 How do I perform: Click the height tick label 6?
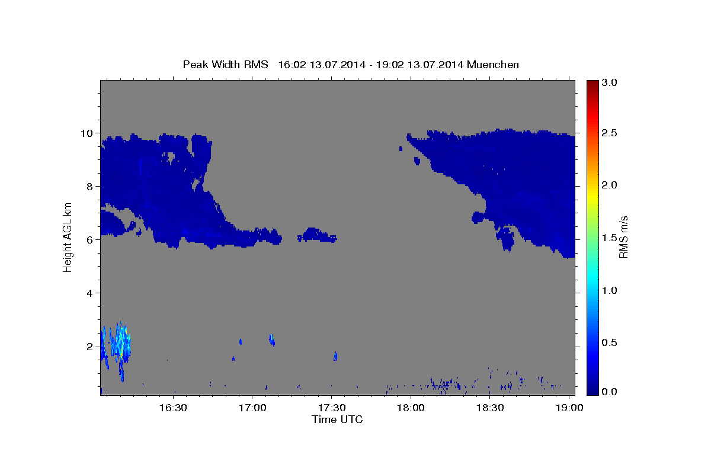pos(89,239)
